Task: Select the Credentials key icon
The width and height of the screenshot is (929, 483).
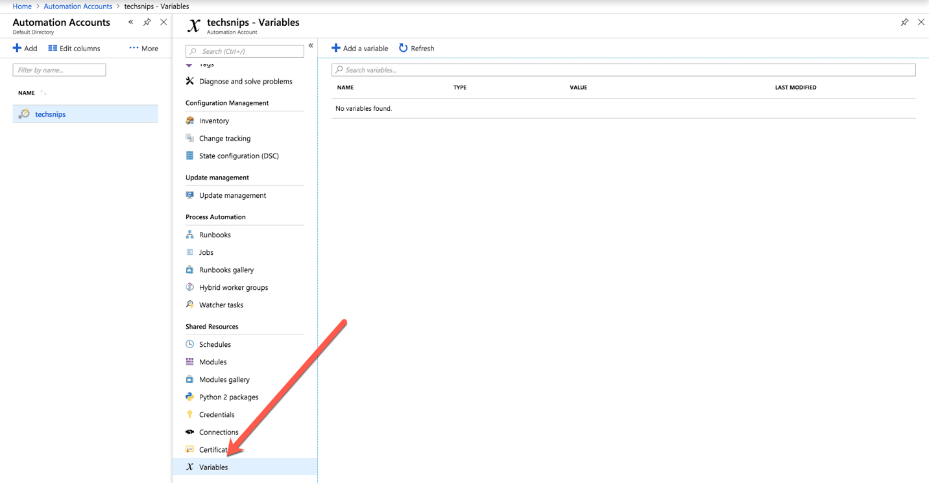Action: tap(189, 414)
